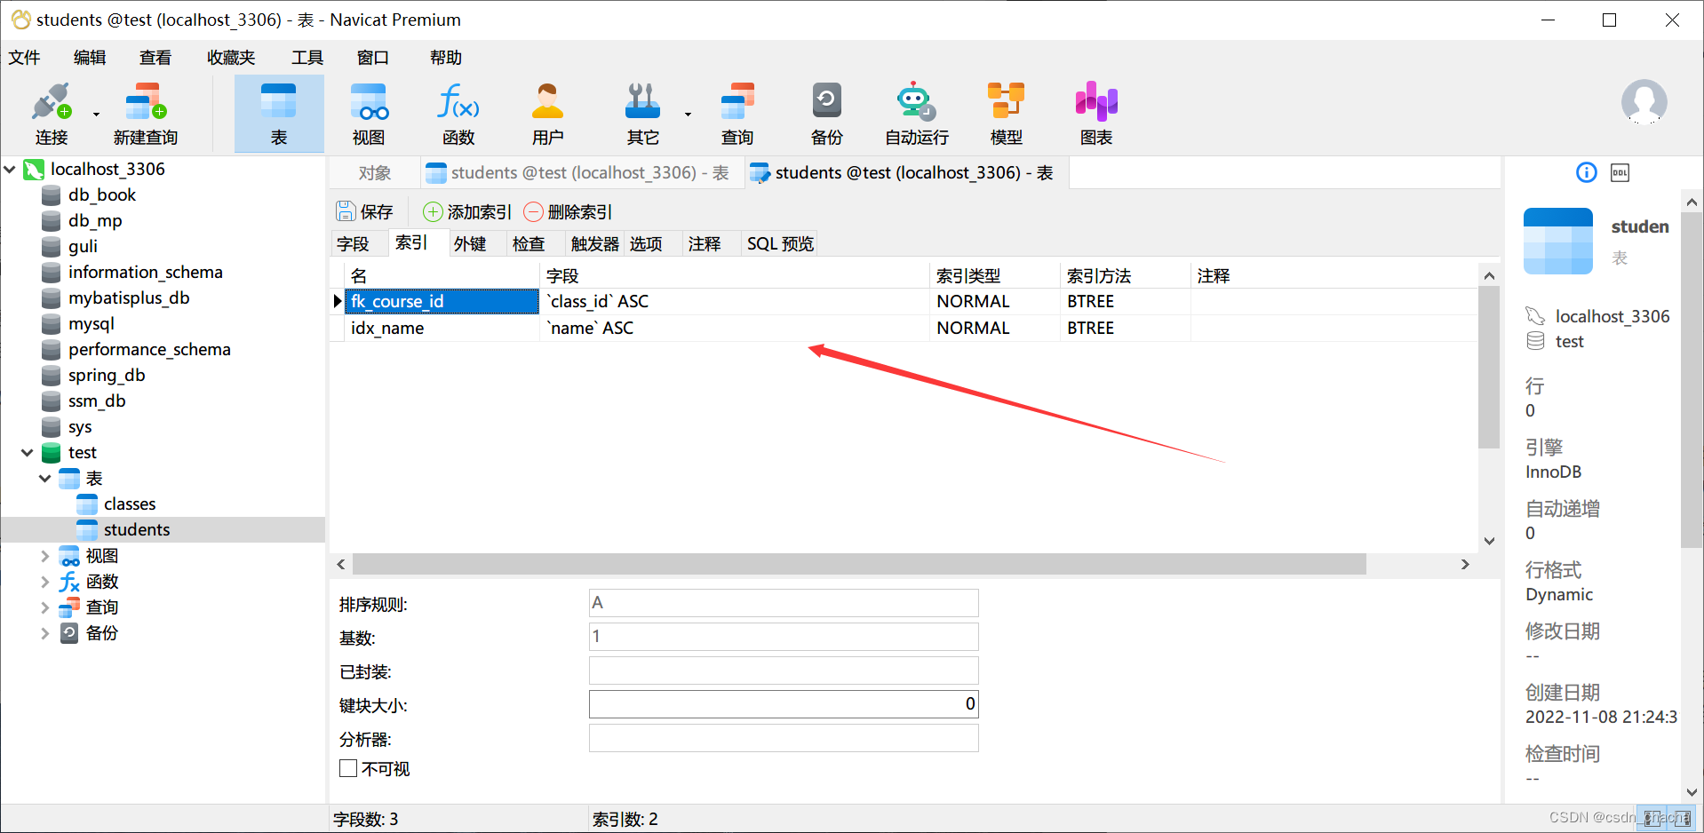Open the 图表 (Charts) toolbar icon
This screenshot has width=1704, height=833.
(1095, 111)
